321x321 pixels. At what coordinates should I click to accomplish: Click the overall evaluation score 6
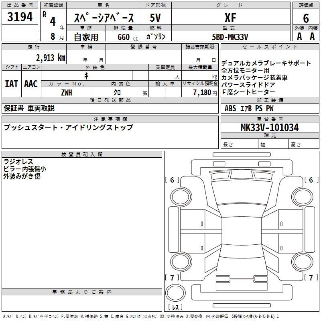(x=306, y=18)
